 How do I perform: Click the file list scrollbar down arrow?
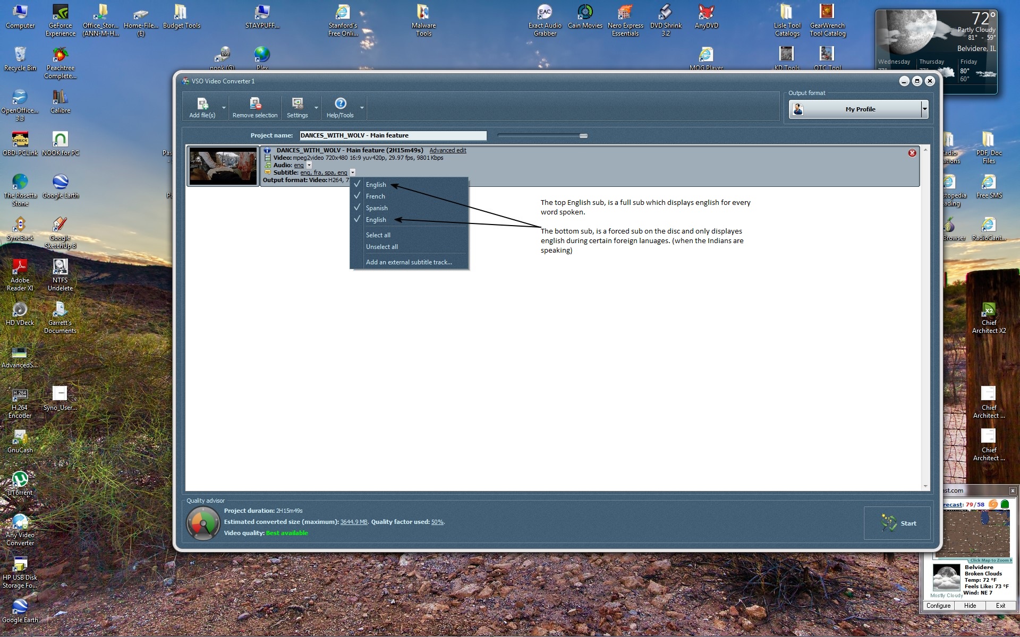point(925,486)
